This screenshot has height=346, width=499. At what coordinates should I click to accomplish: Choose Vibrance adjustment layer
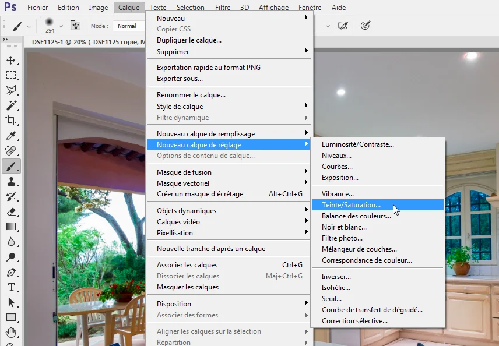pyautogui.click(x=378, y=193)
